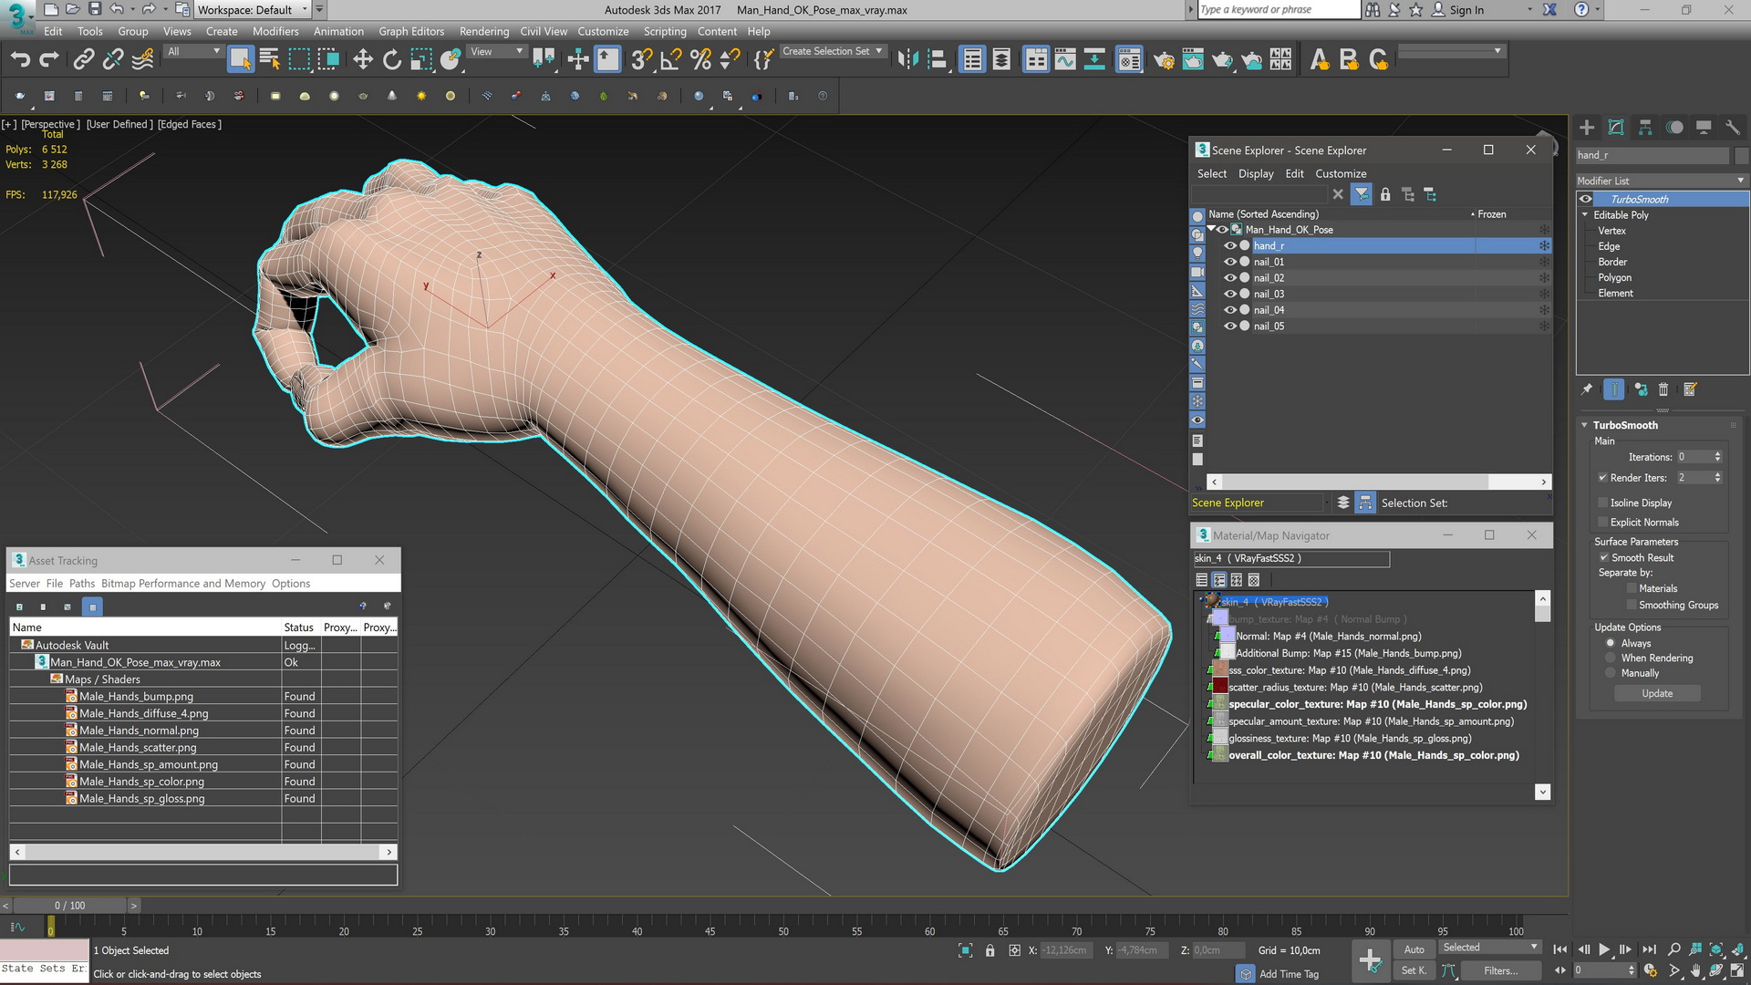Open the Rendering menu

(x=483, y=31)
